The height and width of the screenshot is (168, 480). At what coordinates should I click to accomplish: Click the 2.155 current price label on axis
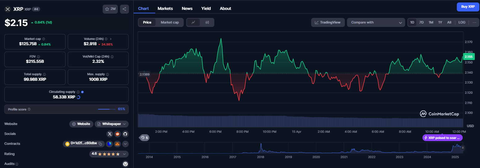[469, 57]
